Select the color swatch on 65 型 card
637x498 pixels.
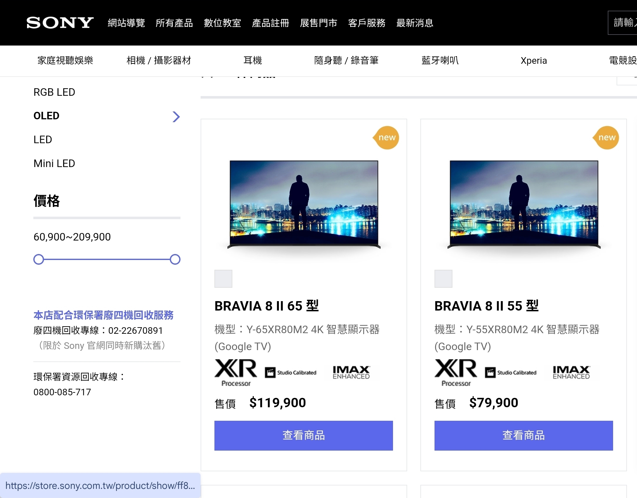coord(223,279)
